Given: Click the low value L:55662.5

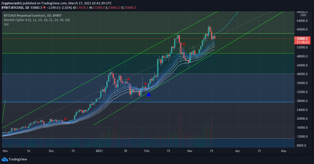Looking at the screenshot, I should [113, 8].
